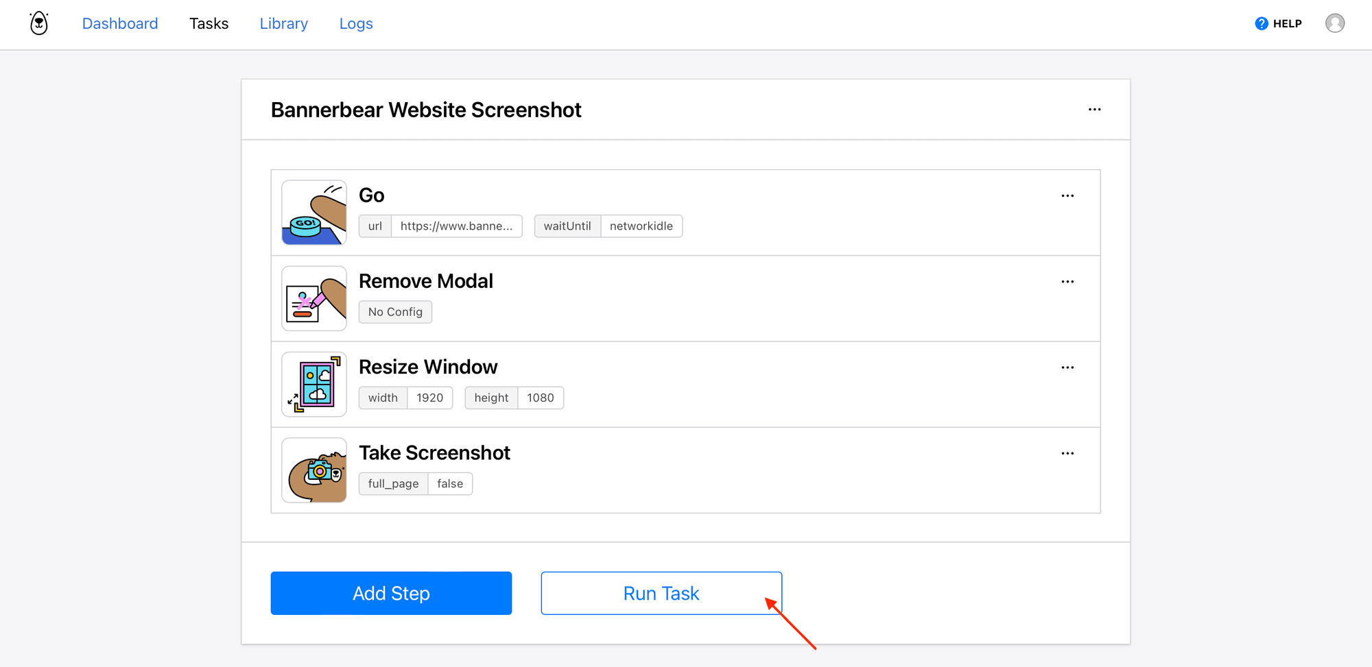The image size is (1372, 667).
Task: Click the Resize Window step illustration
Action: click(x=314, y=384)
